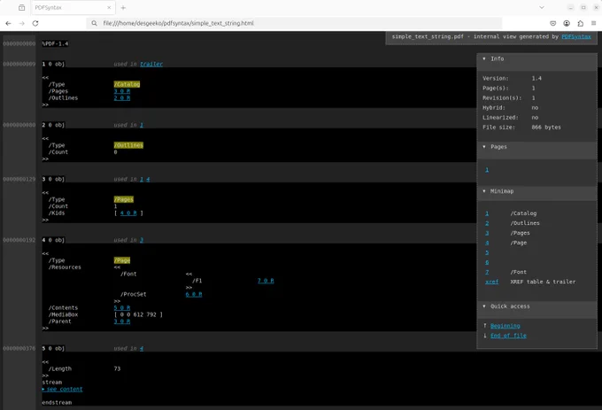This screenshot has height=410, width=602.
Task: Open the account profile icon
Action: coord(567,23)
